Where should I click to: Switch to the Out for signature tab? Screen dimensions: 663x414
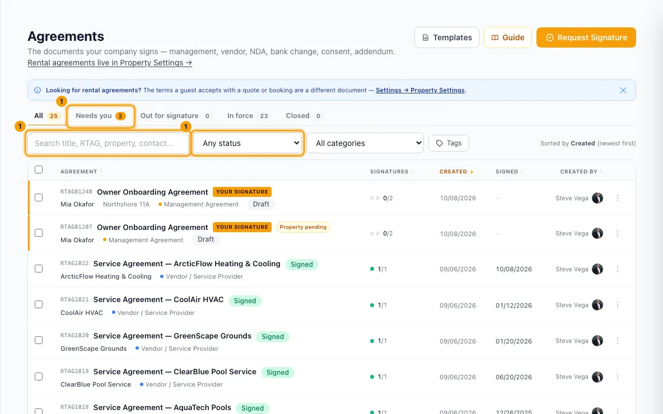coord(175,116)
